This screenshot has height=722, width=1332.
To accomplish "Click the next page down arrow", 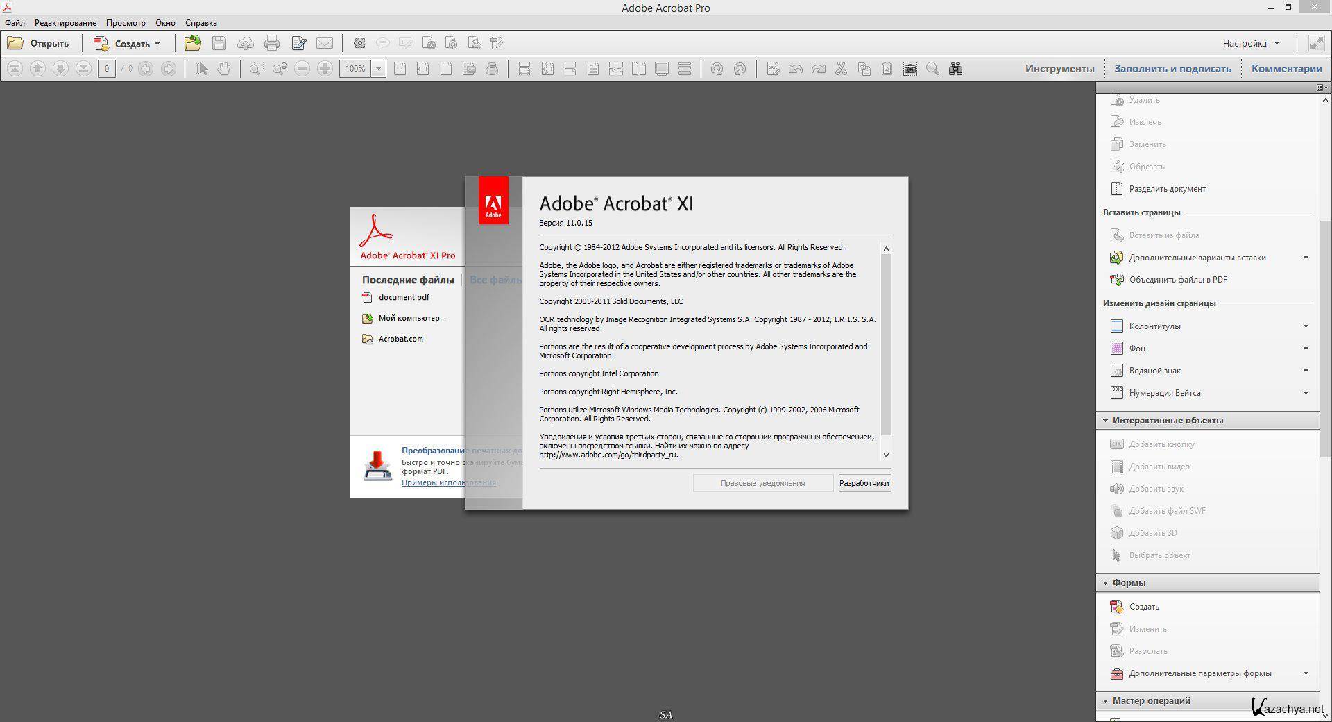I will tap(60, 69).
